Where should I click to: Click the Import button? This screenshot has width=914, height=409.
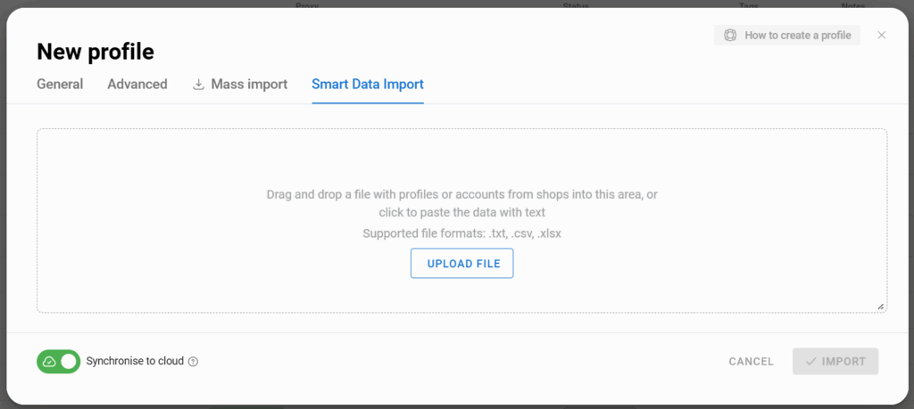click(x=835, y=361)
